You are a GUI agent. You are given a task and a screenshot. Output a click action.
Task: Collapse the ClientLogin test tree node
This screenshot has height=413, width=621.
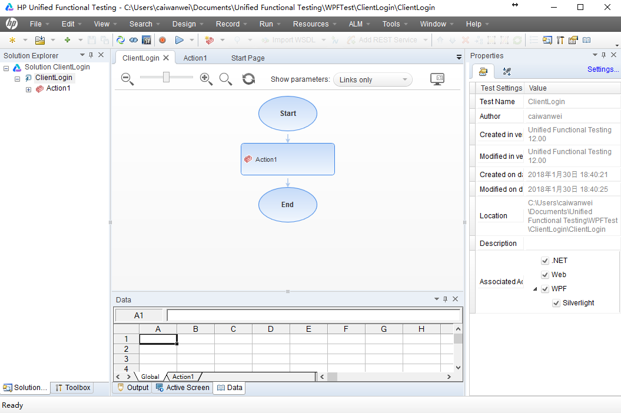(18, 79)
